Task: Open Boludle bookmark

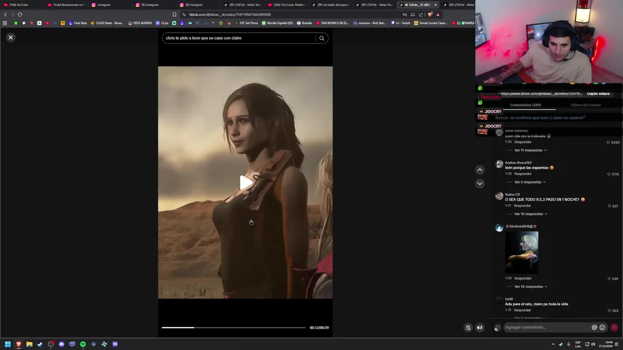Action: click(305, 23)
